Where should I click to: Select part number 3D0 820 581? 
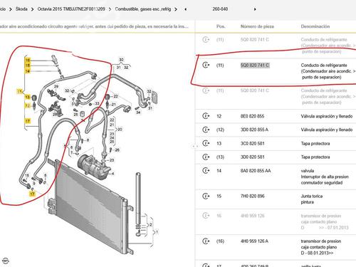[x=252, y=157]
